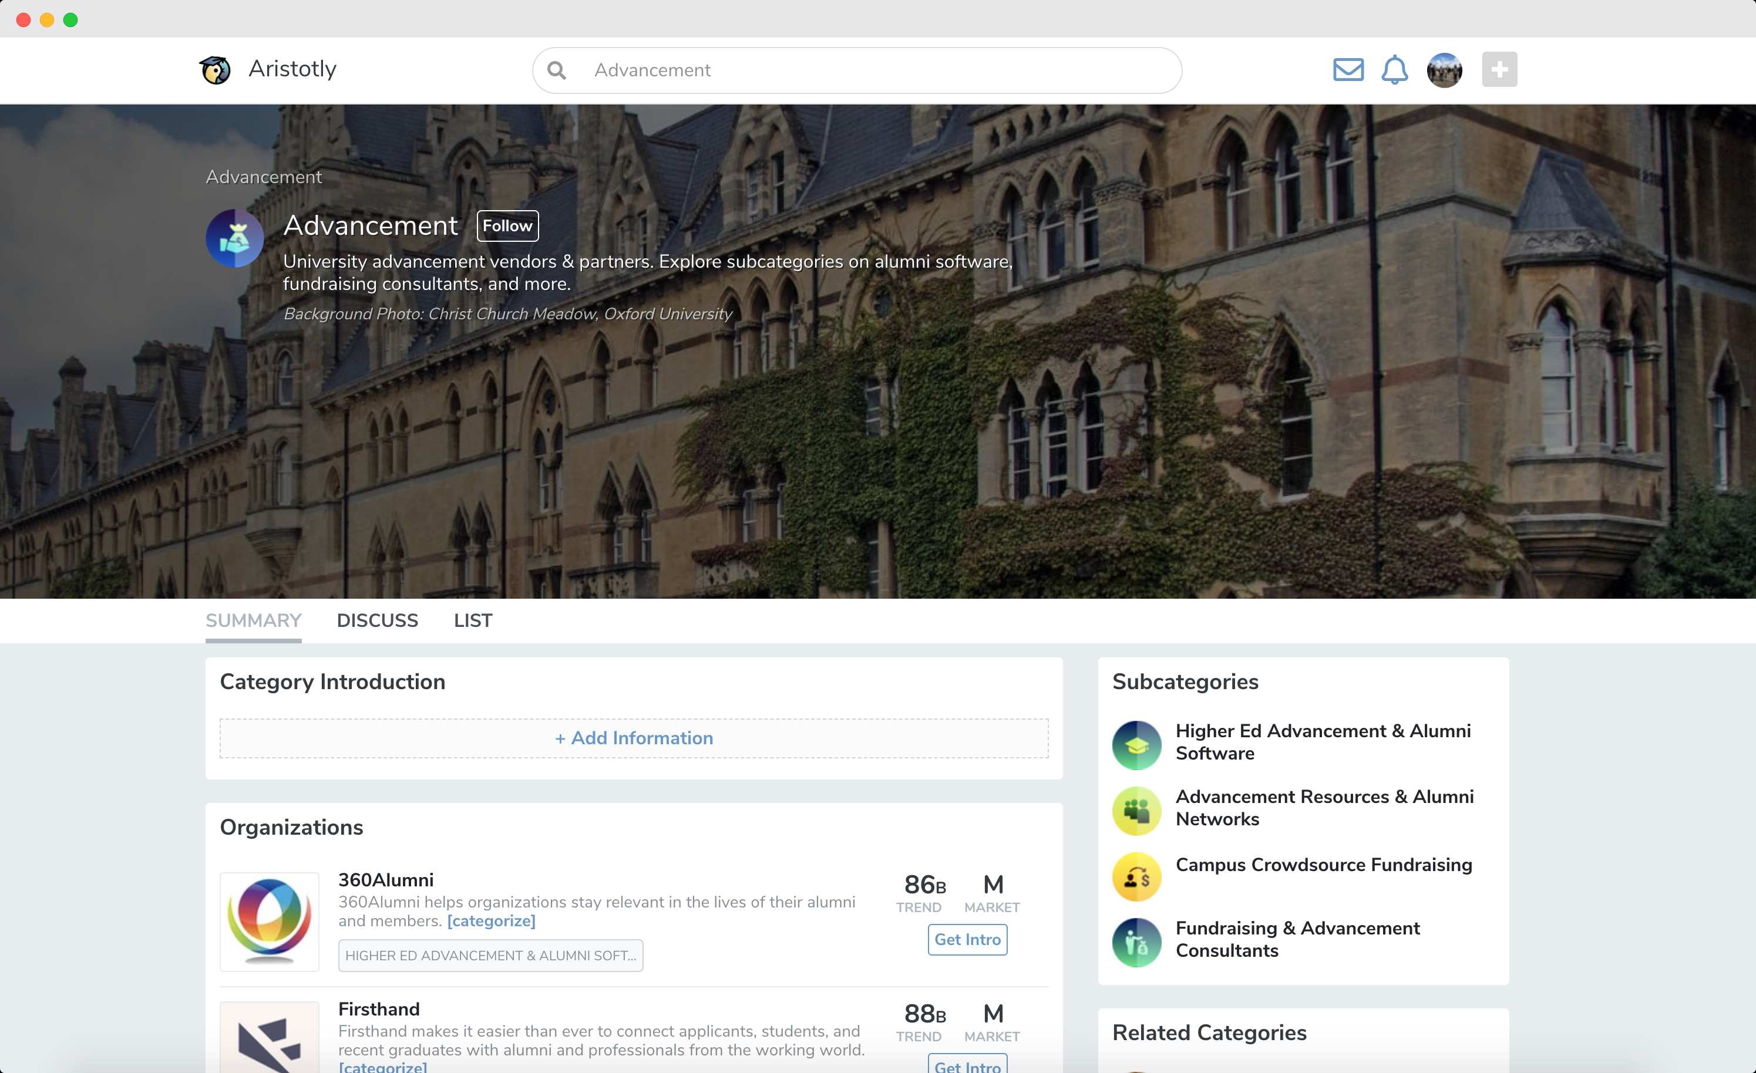Click the search magnifier icon
The width and height of the screenshot is (1756, 1073).
[x=557, y=70]
